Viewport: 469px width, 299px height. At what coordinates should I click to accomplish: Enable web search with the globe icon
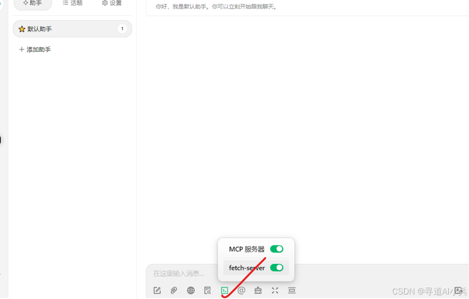(190, 291)
